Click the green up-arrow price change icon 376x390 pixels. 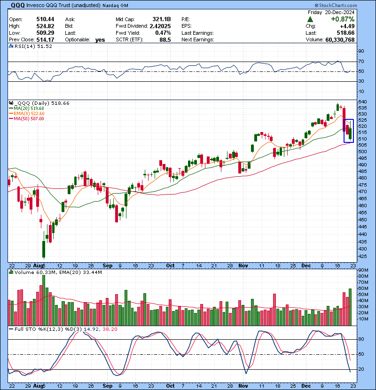point(310,20)
